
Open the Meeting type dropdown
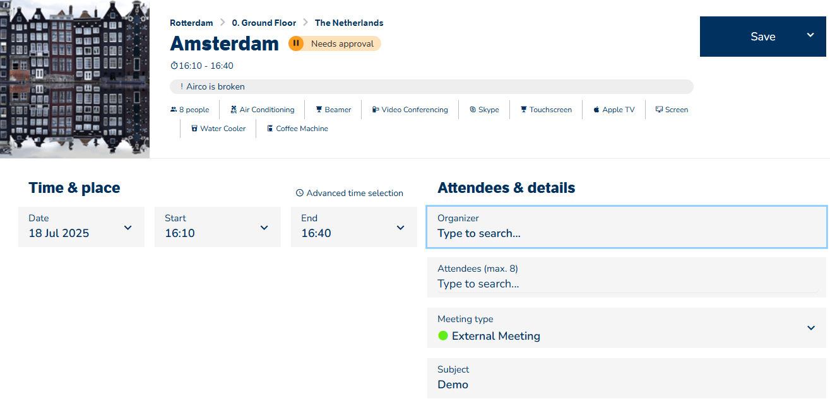[811, 328]
